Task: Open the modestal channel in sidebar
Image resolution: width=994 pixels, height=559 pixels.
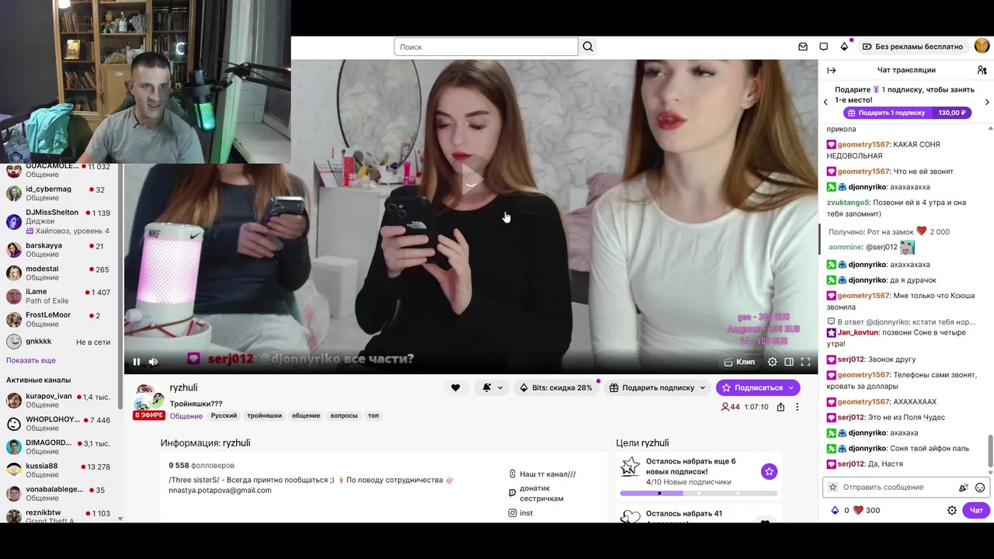Action: 61,273
